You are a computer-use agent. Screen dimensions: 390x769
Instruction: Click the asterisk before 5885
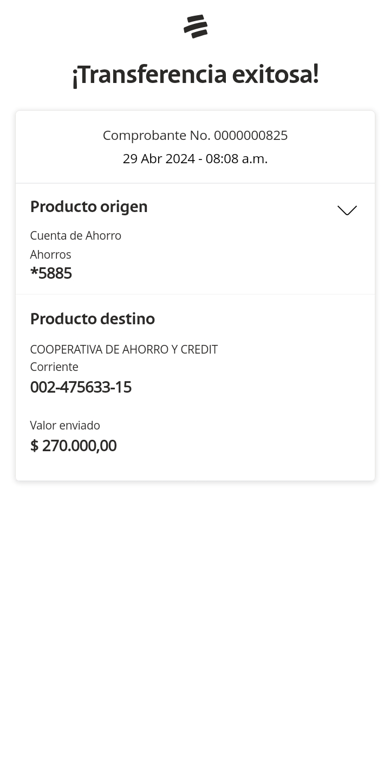(x=34, y=272)
